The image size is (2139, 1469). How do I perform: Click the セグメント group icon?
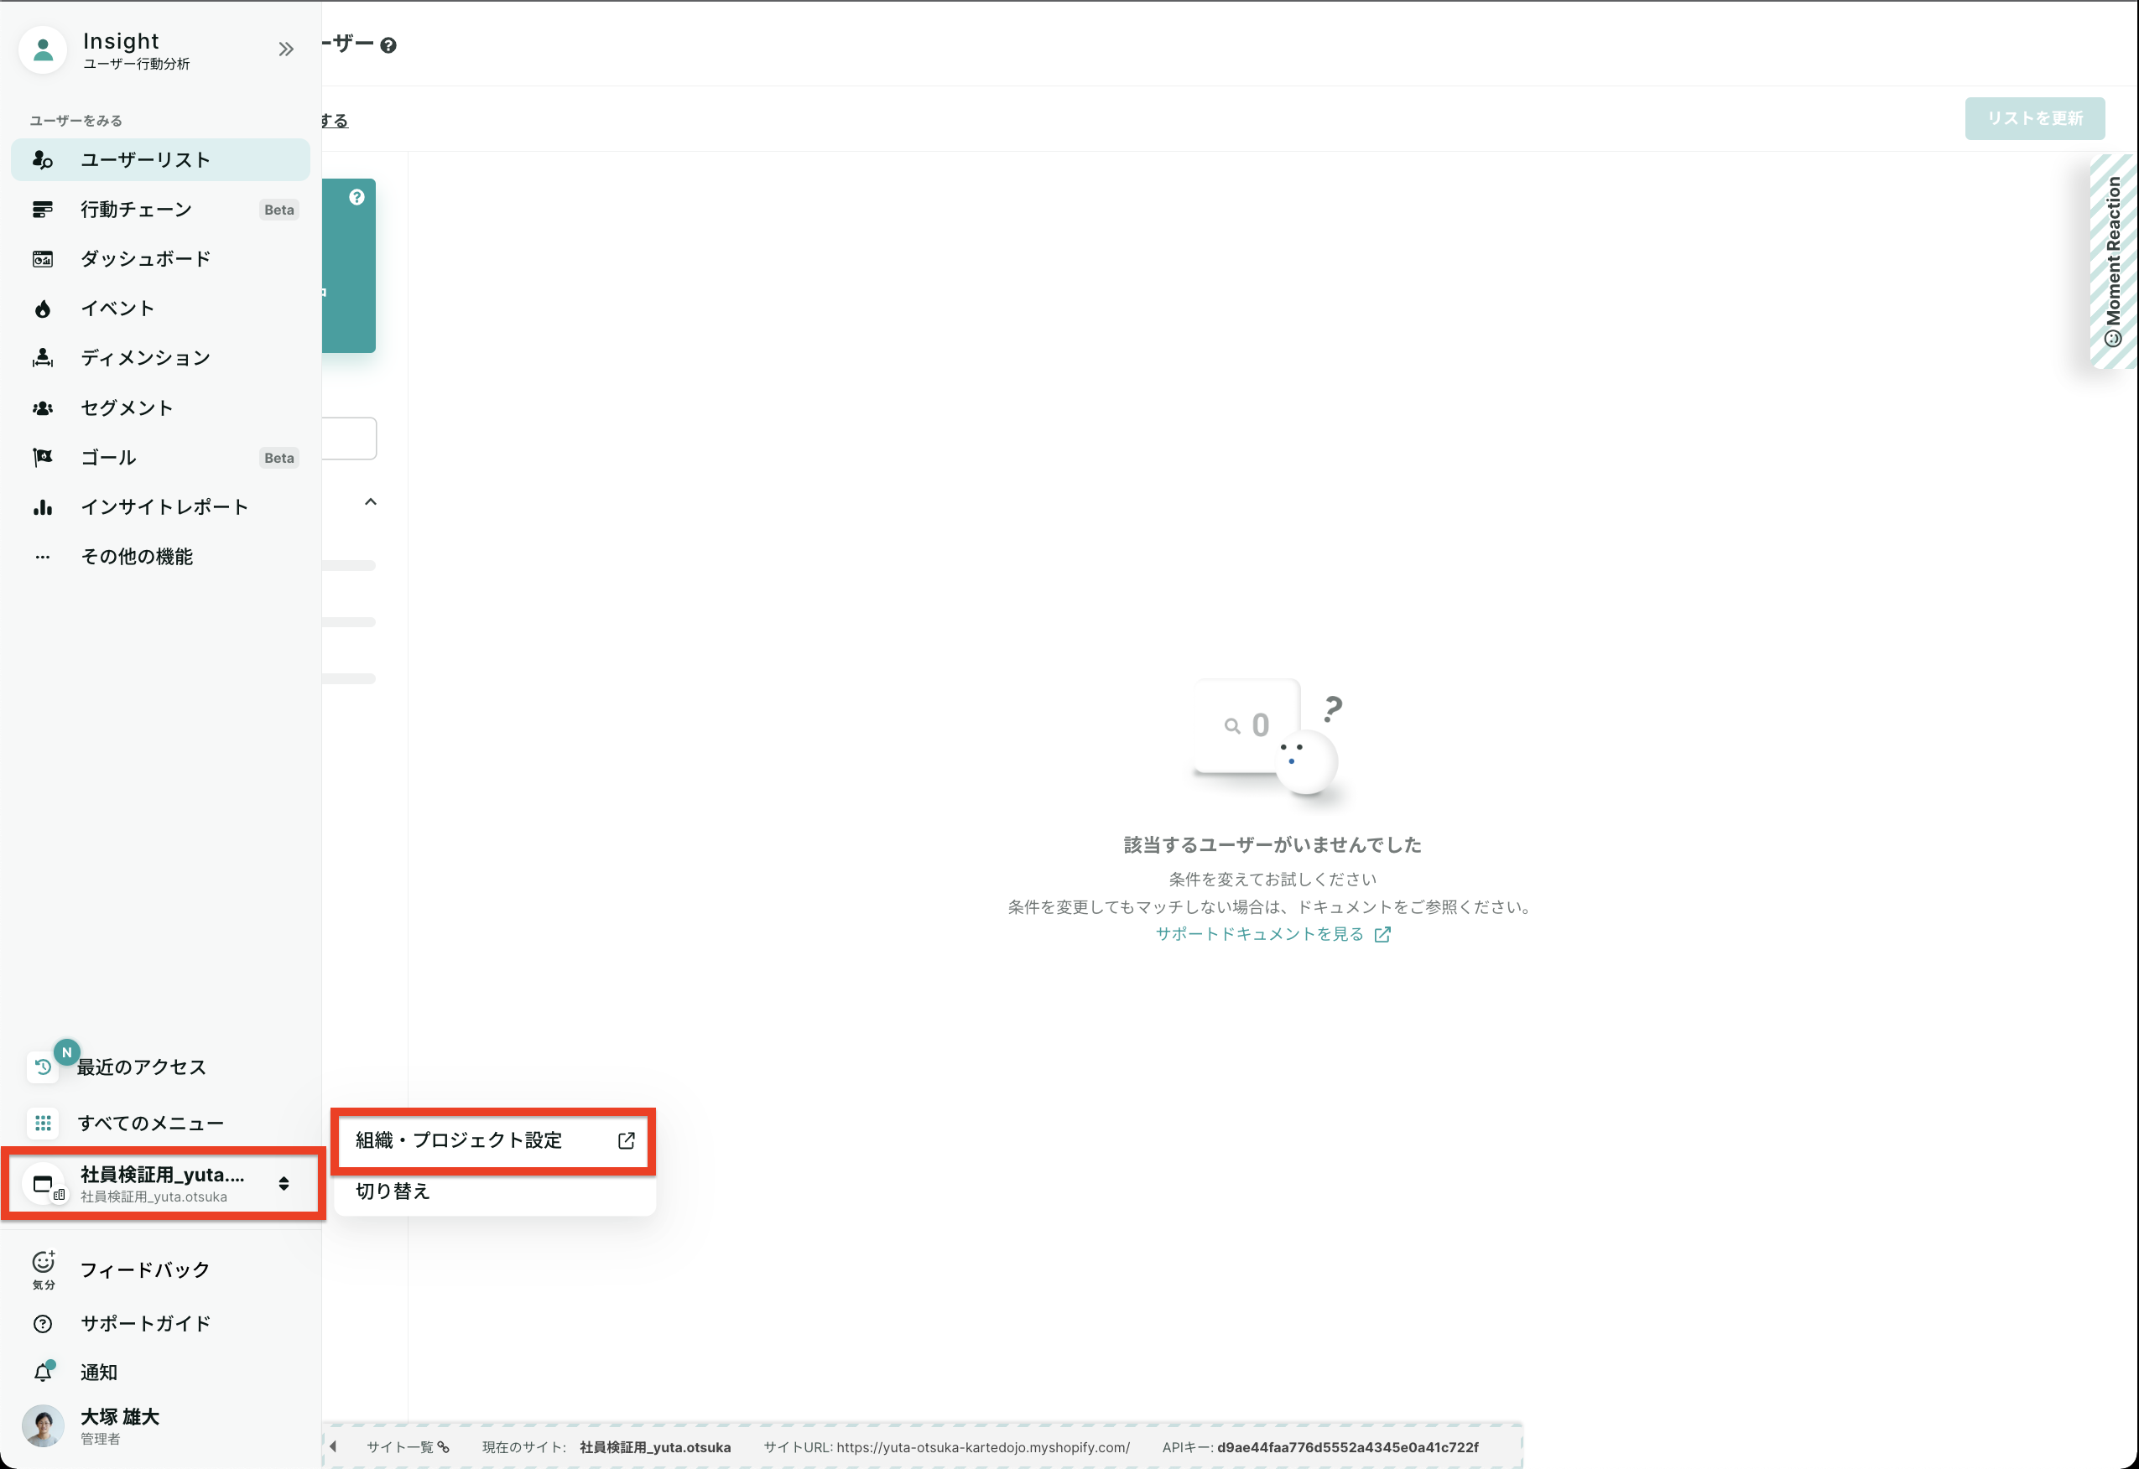42,407
